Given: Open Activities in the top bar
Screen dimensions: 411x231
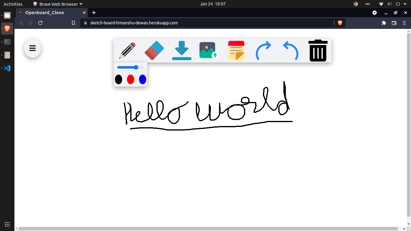Looking at the screenshot, I should pos(13,4).
